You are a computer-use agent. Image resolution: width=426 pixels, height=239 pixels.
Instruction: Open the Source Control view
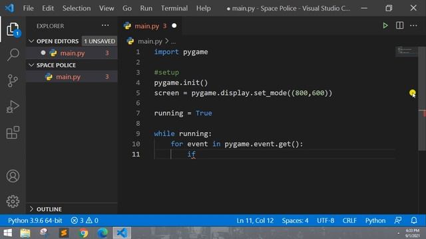coord(13,81)
